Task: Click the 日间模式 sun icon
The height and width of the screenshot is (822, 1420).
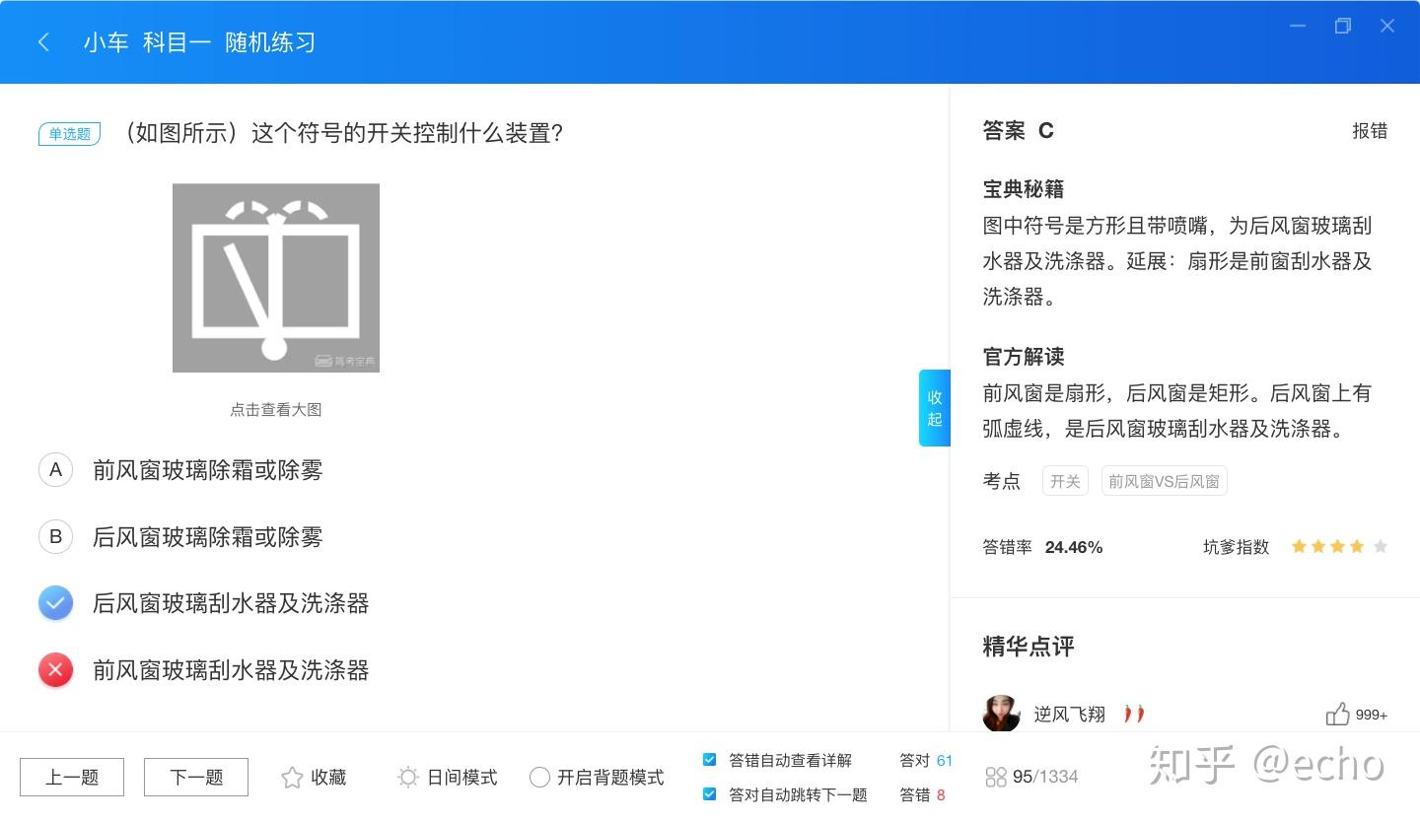Action: [407, 777]
